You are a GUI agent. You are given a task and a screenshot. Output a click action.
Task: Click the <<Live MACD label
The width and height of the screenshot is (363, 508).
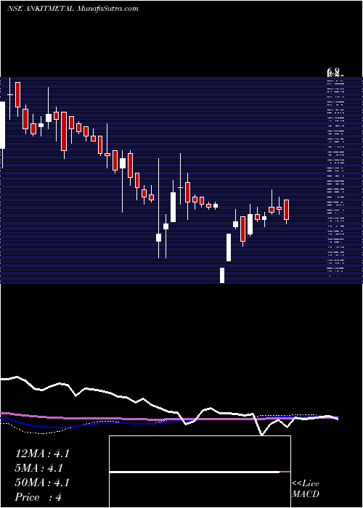tap(306, 489)
